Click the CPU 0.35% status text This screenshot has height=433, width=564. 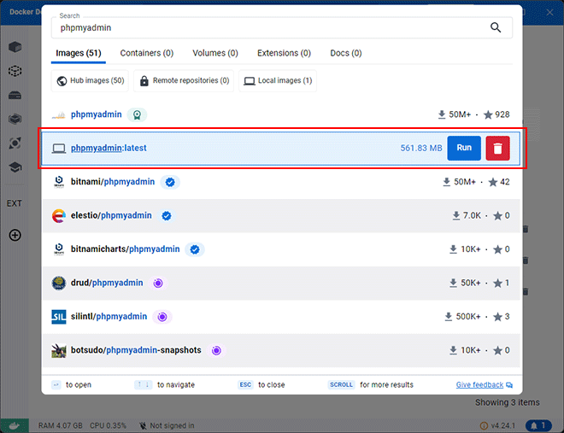(108, 426)
